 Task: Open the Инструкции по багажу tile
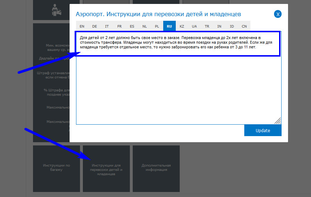pos(56,169)
